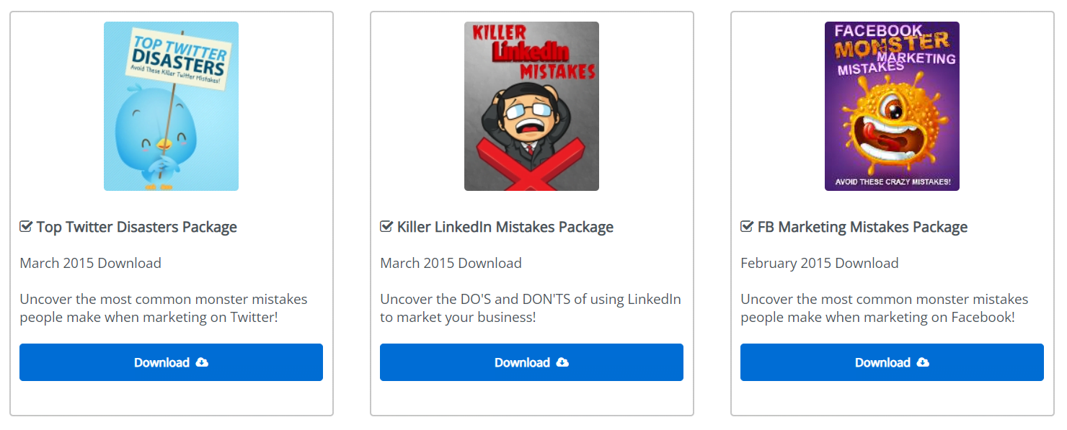
Task: Click the LinkedIn DO'S and DON'TS description
Action: pos(530,308)
